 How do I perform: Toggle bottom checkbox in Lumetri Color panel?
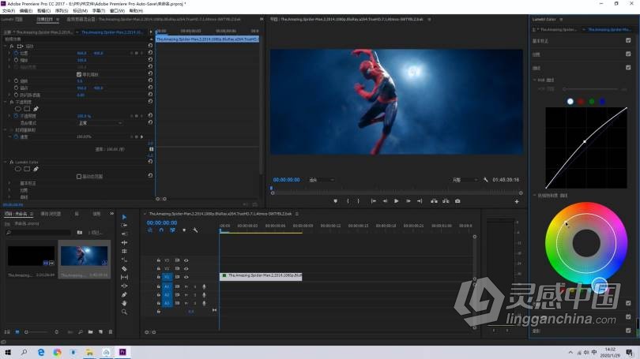coord(628,331)
